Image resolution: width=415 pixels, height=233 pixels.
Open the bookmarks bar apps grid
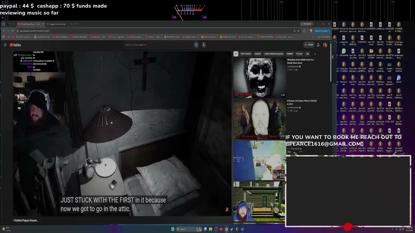[x=3, y=37]
